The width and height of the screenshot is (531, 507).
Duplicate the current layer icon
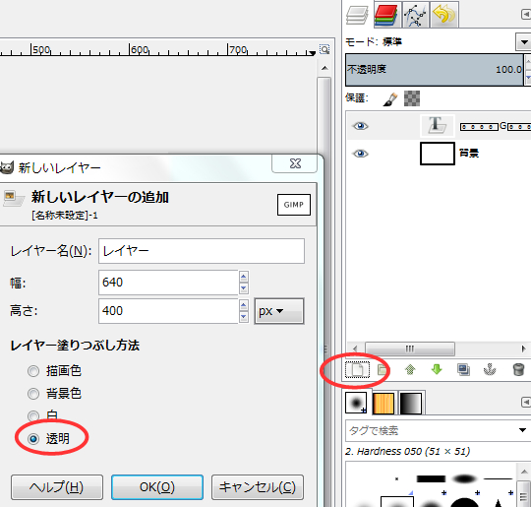pos(463,369)
